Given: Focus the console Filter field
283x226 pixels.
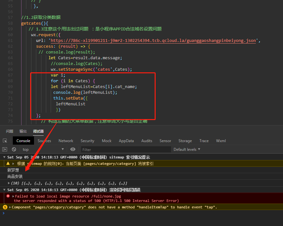Looking at the screenshot, I should [x=126, y=149].
